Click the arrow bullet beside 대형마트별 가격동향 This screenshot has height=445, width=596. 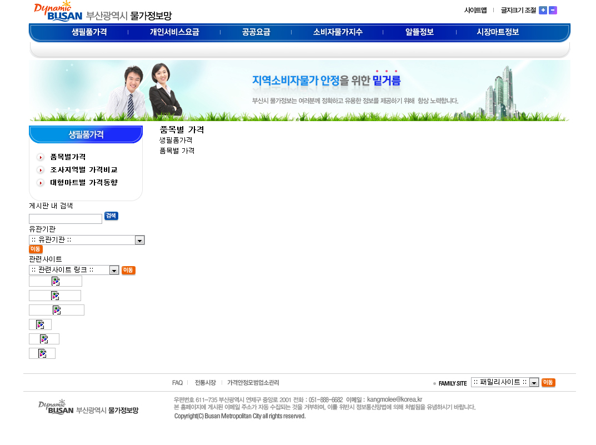[41, 183]
